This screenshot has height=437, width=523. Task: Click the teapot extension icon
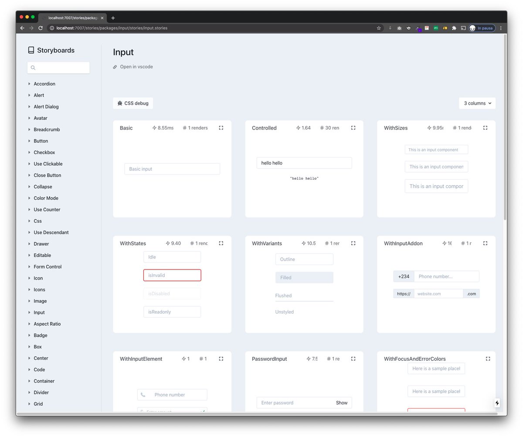(409, 28)
